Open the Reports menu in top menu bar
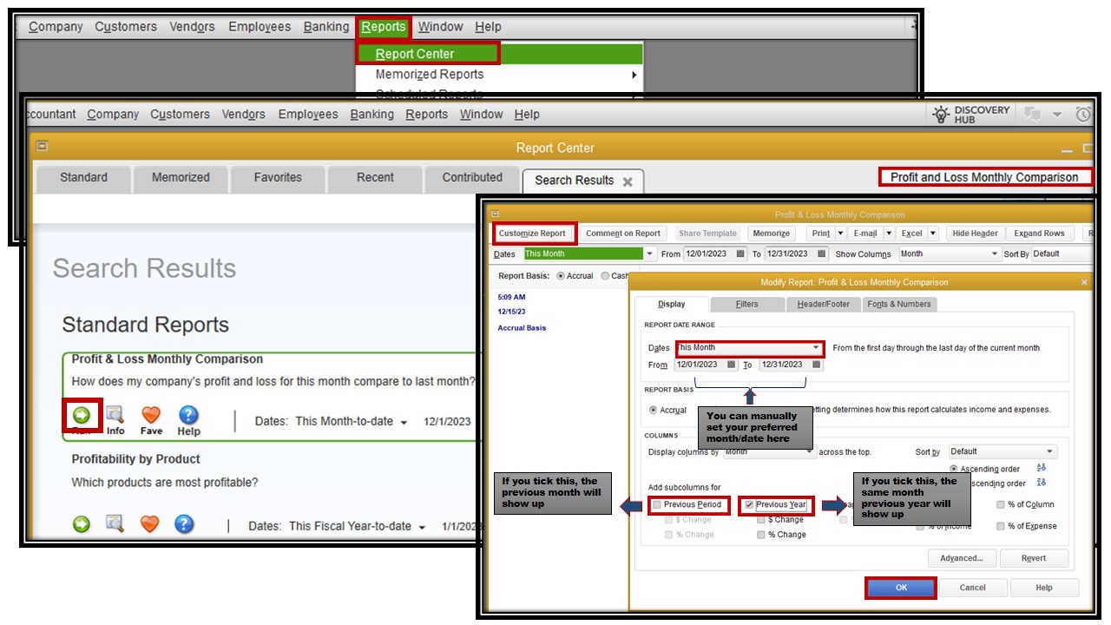The height and width of the screenshot is (625, 1111). 384,27
